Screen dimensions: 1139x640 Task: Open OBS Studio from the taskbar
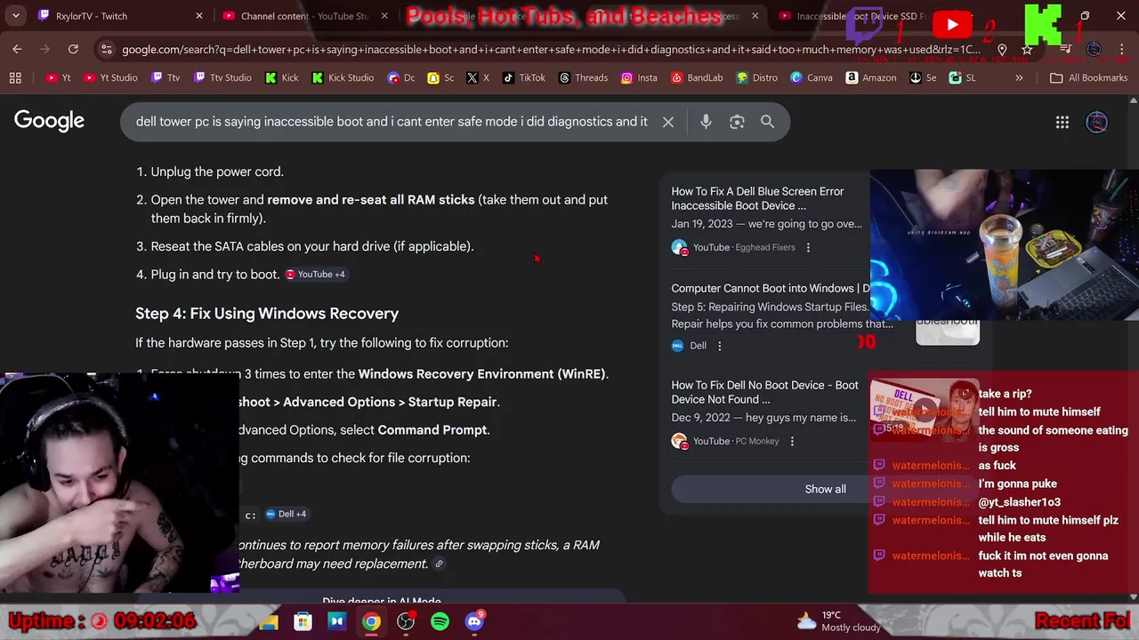(406, 622)
